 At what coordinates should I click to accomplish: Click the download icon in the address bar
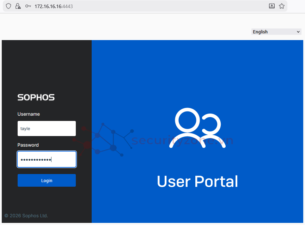pyautogui.click(x=272, y=6)
